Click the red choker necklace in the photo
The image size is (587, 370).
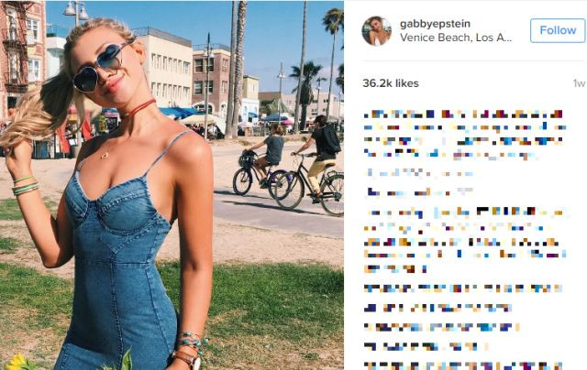[x=138, y=108]
